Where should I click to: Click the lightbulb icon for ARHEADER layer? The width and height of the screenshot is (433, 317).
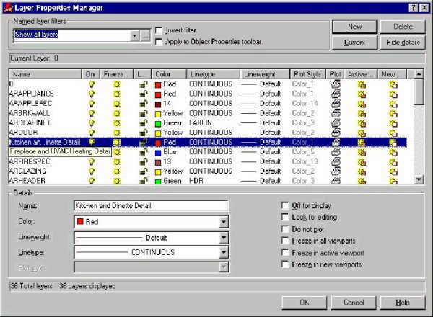pyautogui.click(x=92, y=181)
